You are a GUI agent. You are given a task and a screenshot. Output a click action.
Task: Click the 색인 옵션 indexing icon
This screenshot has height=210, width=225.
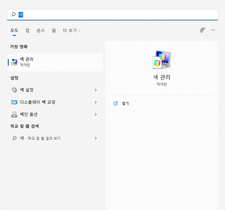click(14, 114)
